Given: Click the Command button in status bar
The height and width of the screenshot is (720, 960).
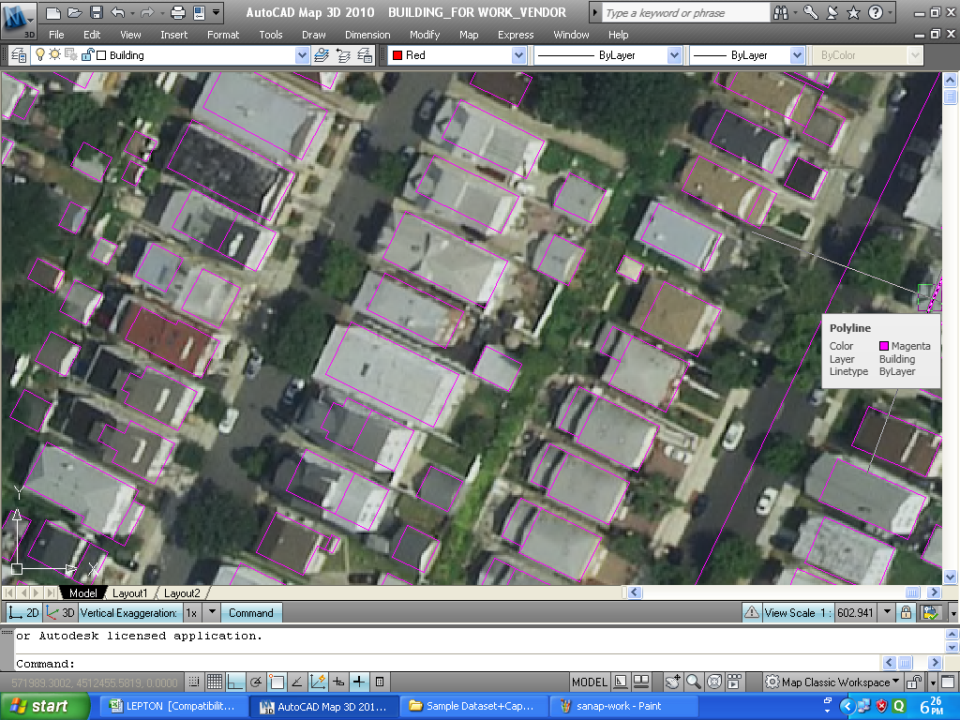Looking at the screenshot, I should tap(251, 613).
